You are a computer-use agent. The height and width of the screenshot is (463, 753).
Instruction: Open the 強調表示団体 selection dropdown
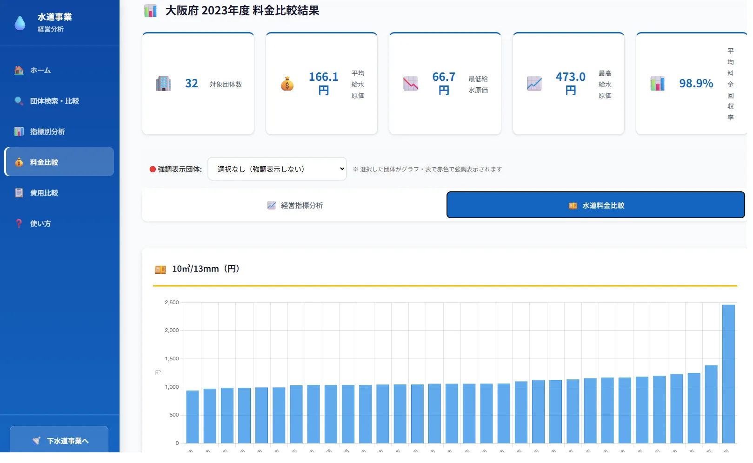[277, 169]
